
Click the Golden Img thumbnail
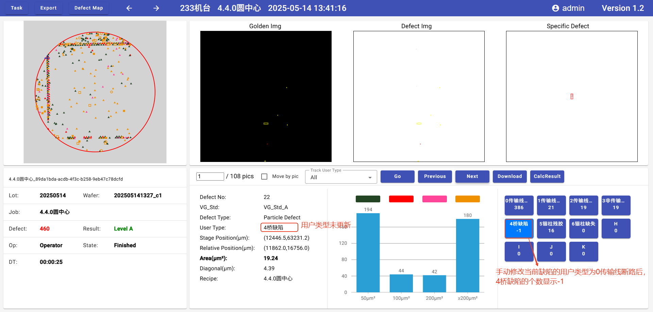[266, 96]
